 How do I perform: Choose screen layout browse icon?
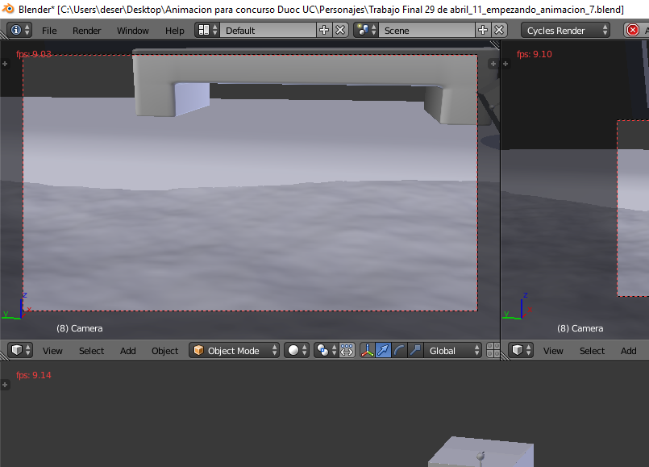pos(207,30)
